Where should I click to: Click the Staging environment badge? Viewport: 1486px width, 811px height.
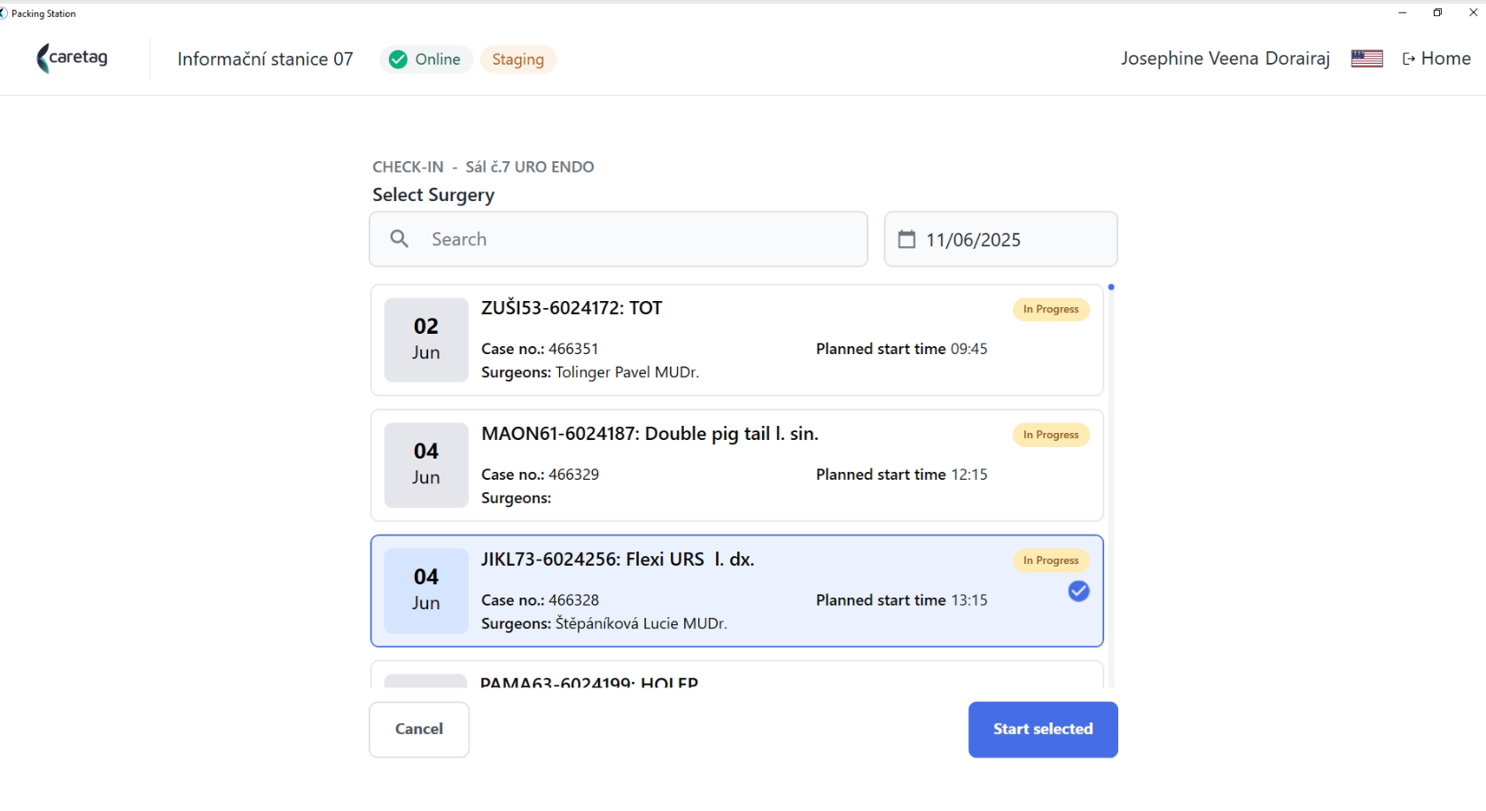tap(518, 59)
